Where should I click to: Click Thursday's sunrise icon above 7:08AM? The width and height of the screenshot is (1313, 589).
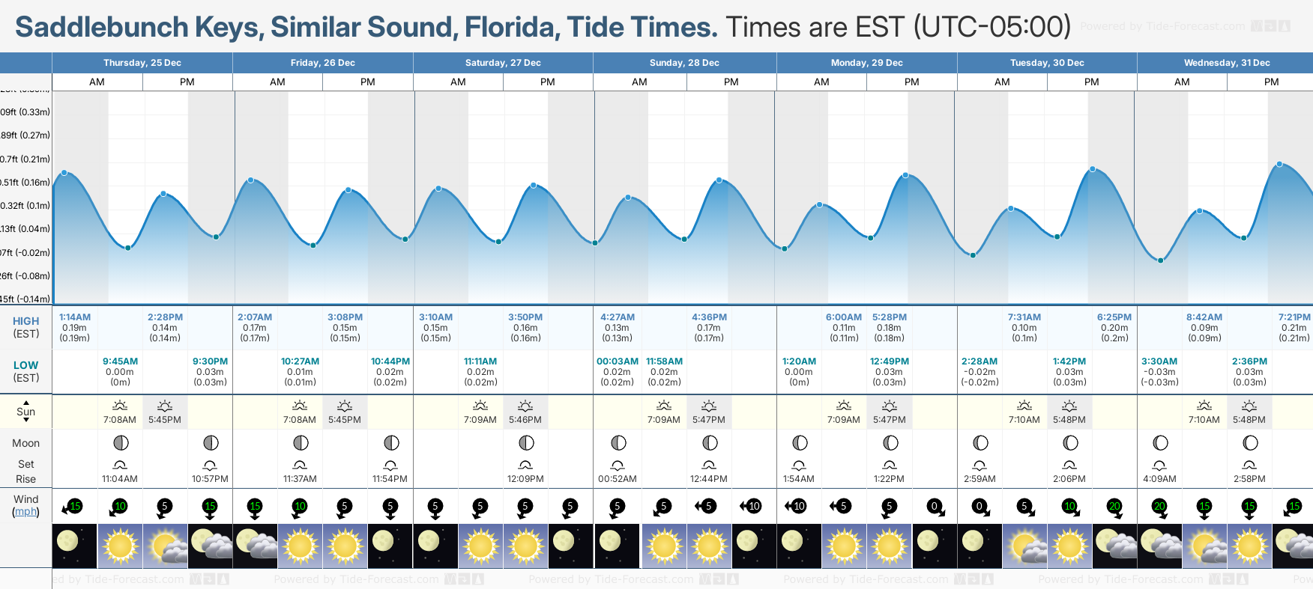click(x=120, y=406)
